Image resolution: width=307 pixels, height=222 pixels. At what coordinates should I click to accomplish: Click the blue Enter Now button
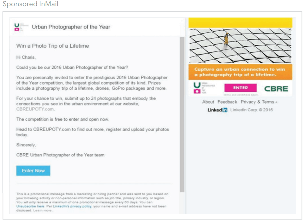33,171
